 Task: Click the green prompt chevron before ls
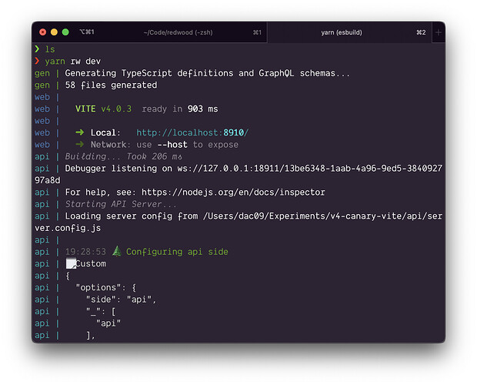coord(37,49)
